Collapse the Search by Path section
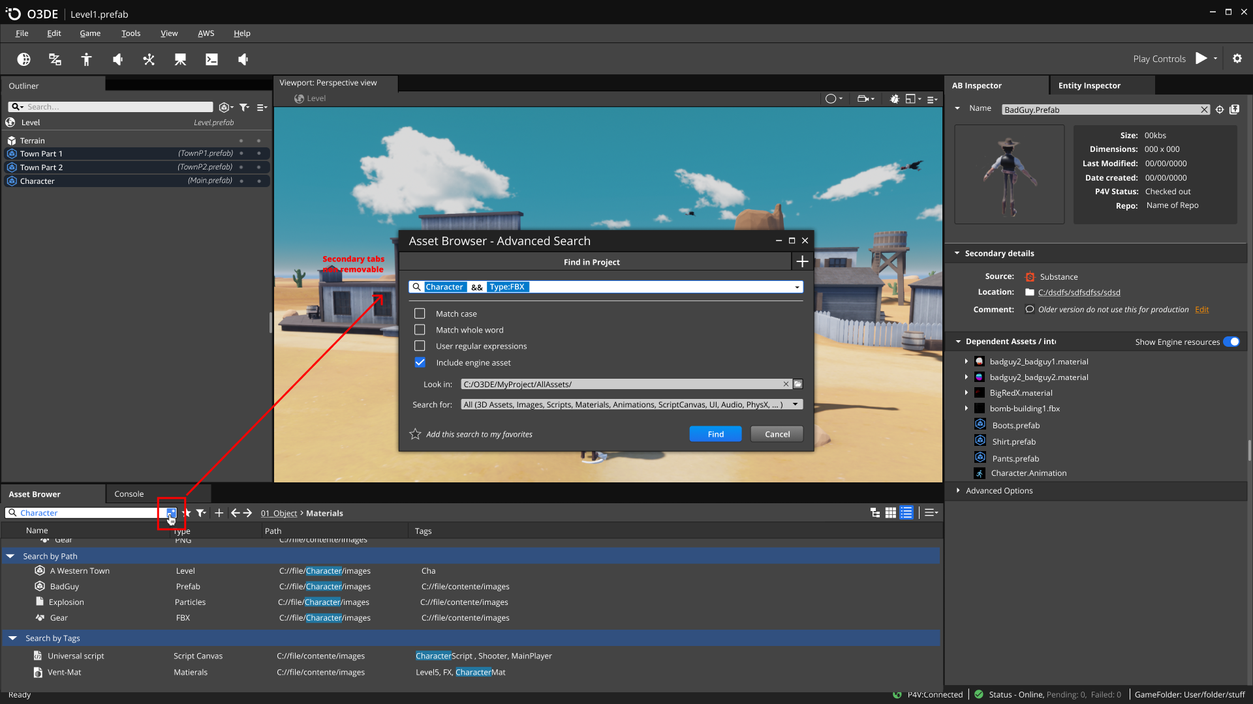The image size is (1253, 704). [x=10, y=556]
